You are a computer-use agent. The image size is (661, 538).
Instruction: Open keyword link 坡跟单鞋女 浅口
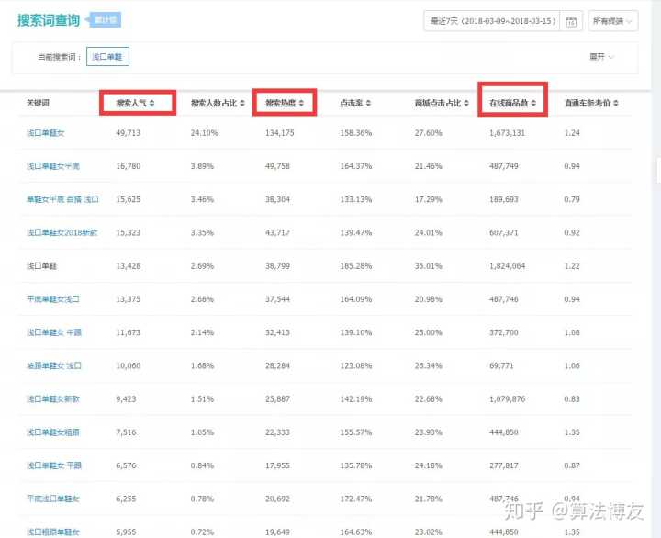54,366
